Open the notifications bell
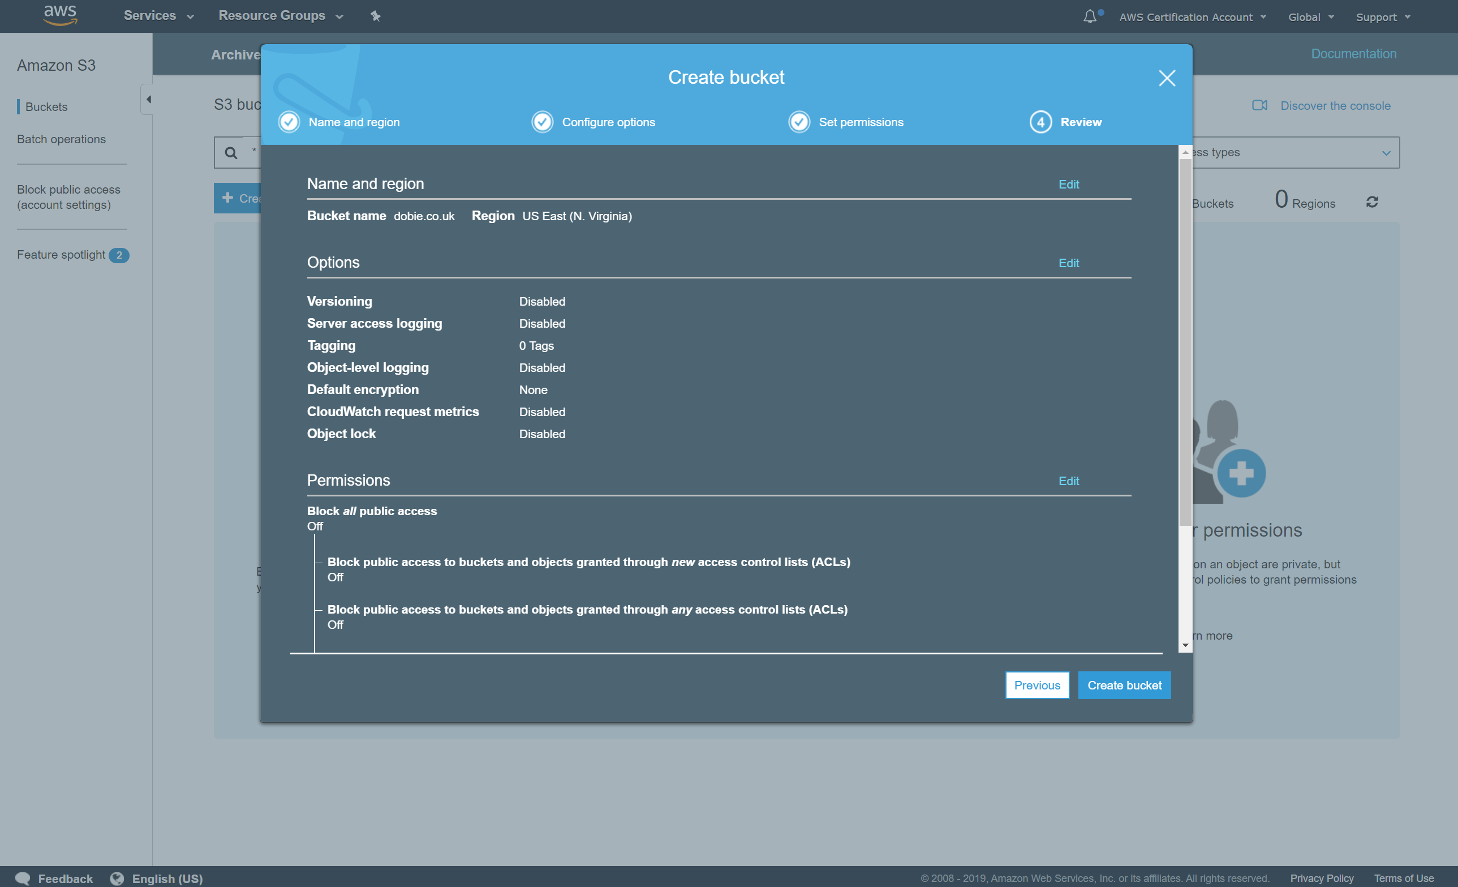 [x=1090, y=16]
